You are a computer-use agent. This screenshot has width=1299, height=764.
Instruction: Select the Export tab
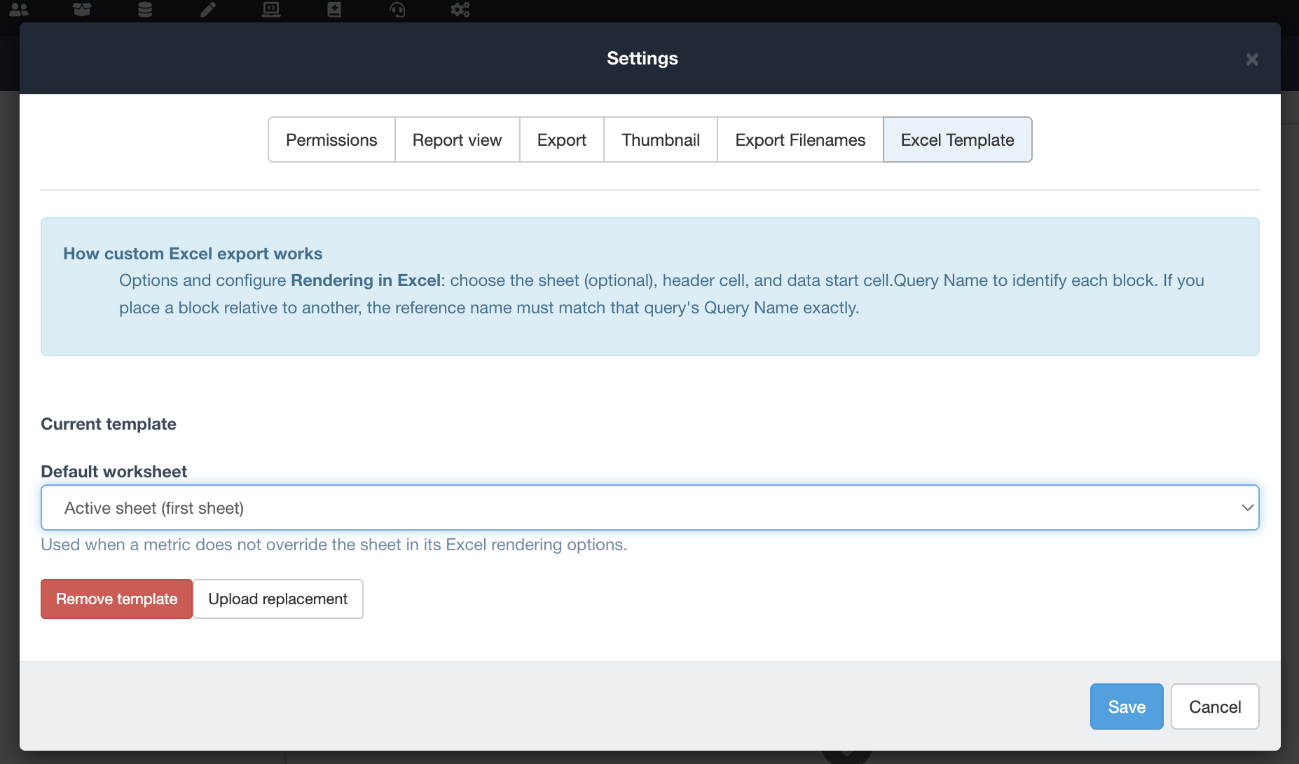[562, 139]
